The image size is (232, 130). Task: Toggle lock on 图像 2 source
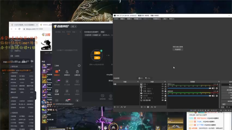click(165, 84)
